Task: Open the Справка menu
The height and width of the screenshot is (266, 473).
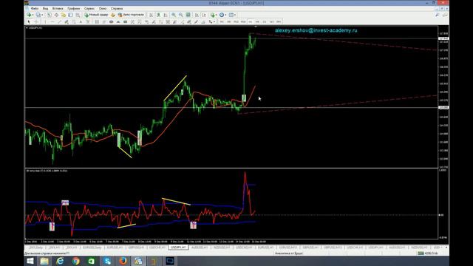Action: pyautogui.click(x=117, y=8)
